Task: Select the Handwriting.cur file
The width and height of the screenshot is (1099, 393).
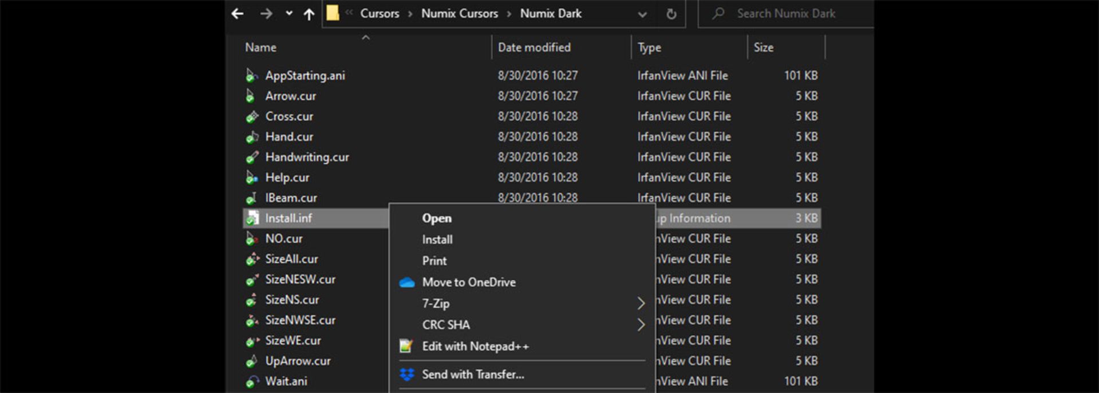Action: pos(307,157)
